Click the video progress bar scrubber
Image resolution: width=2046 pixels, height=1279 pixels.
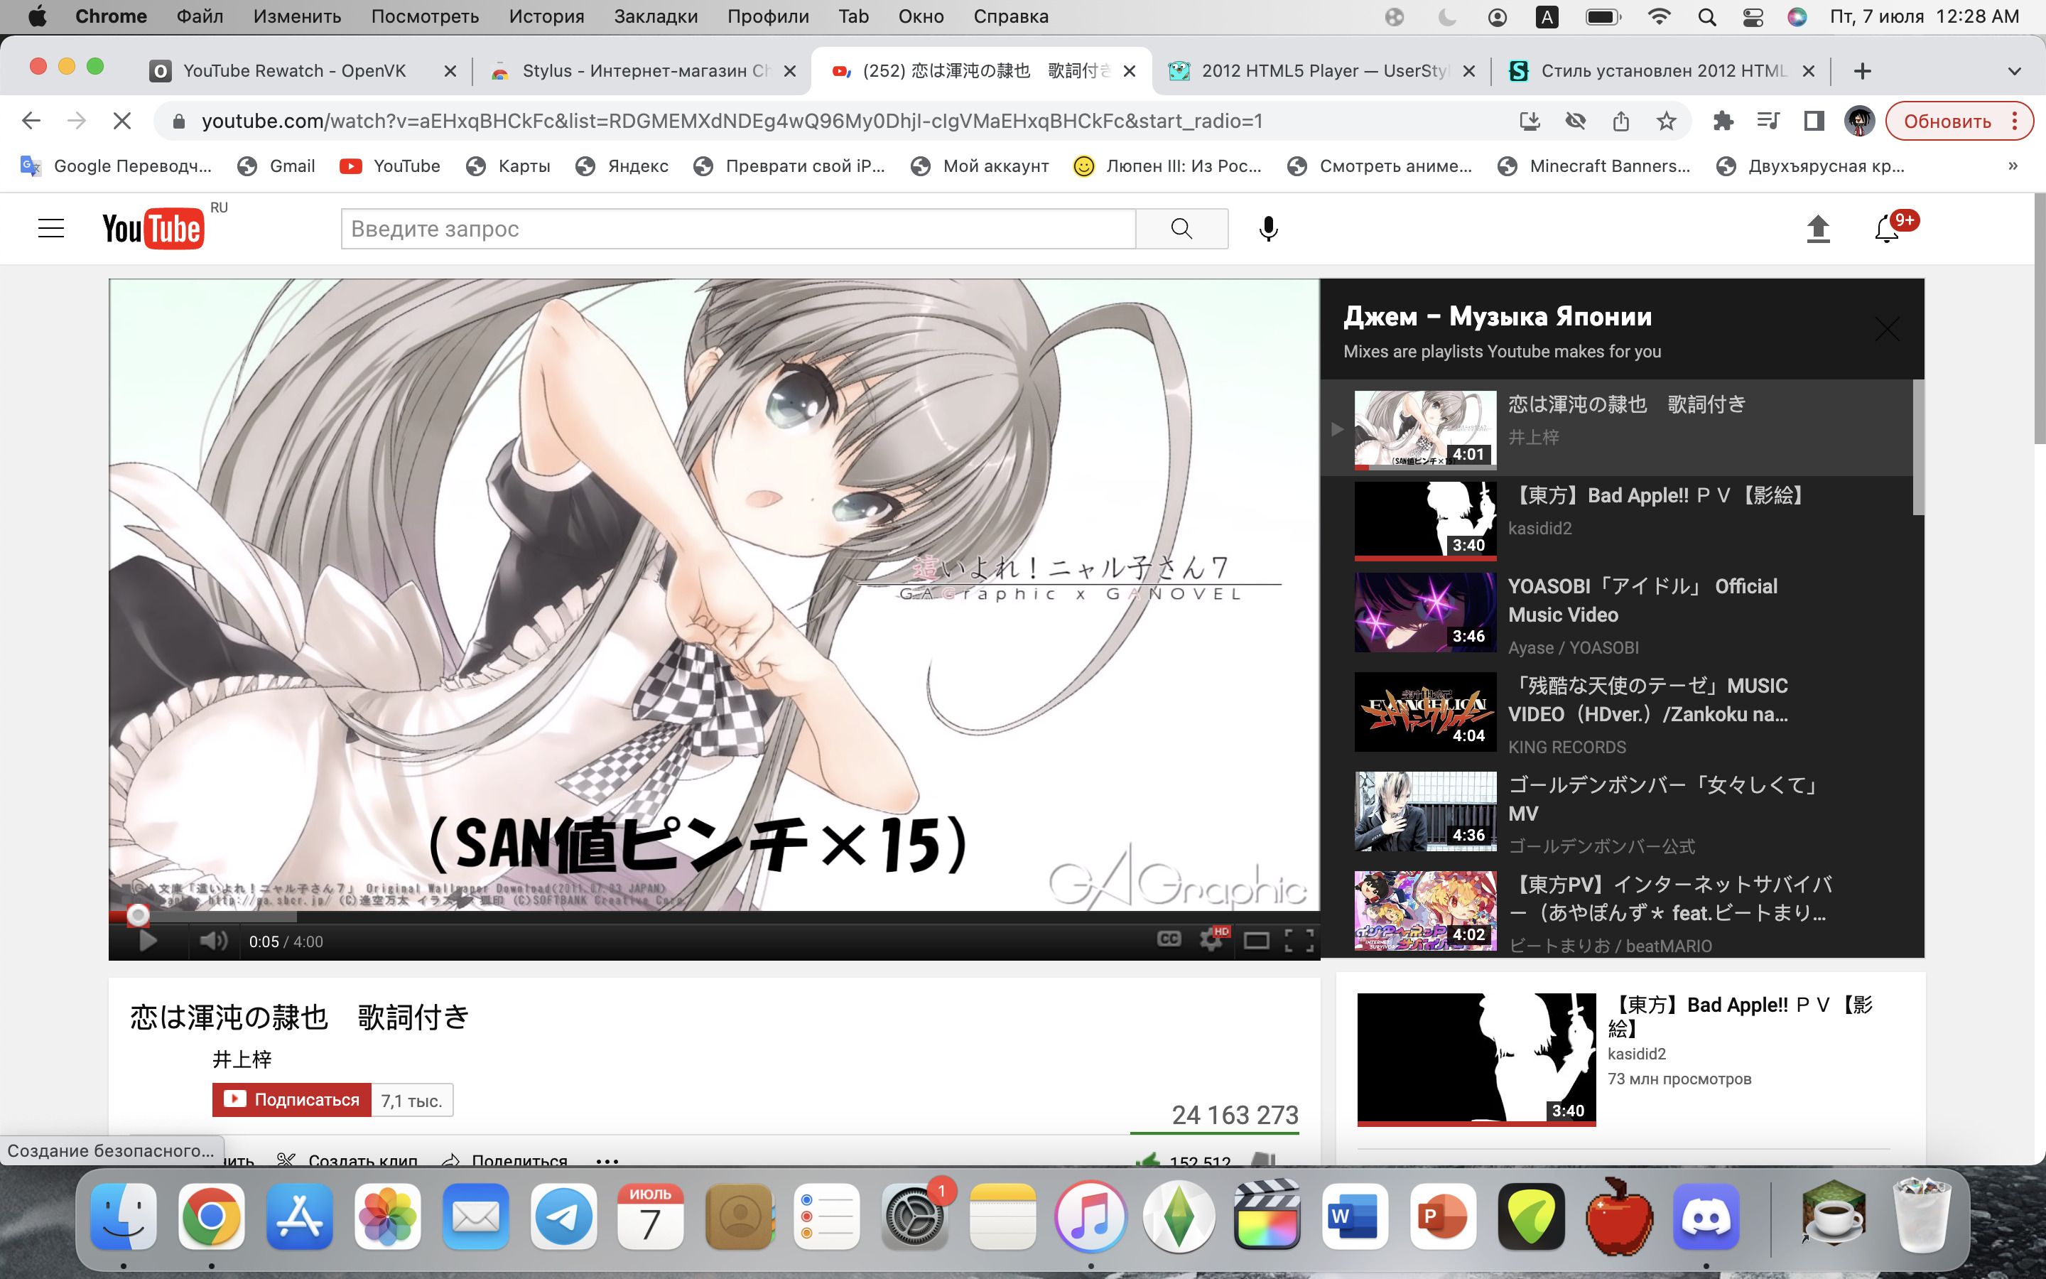[x=138, y=914]
